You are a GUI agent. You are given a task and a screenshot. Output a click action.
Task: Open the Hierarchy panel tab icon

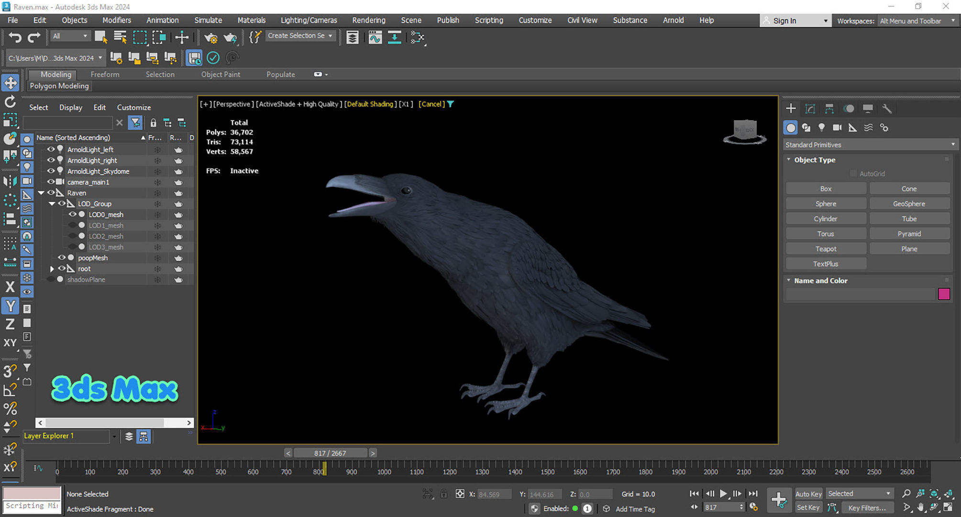coord(829,109)
